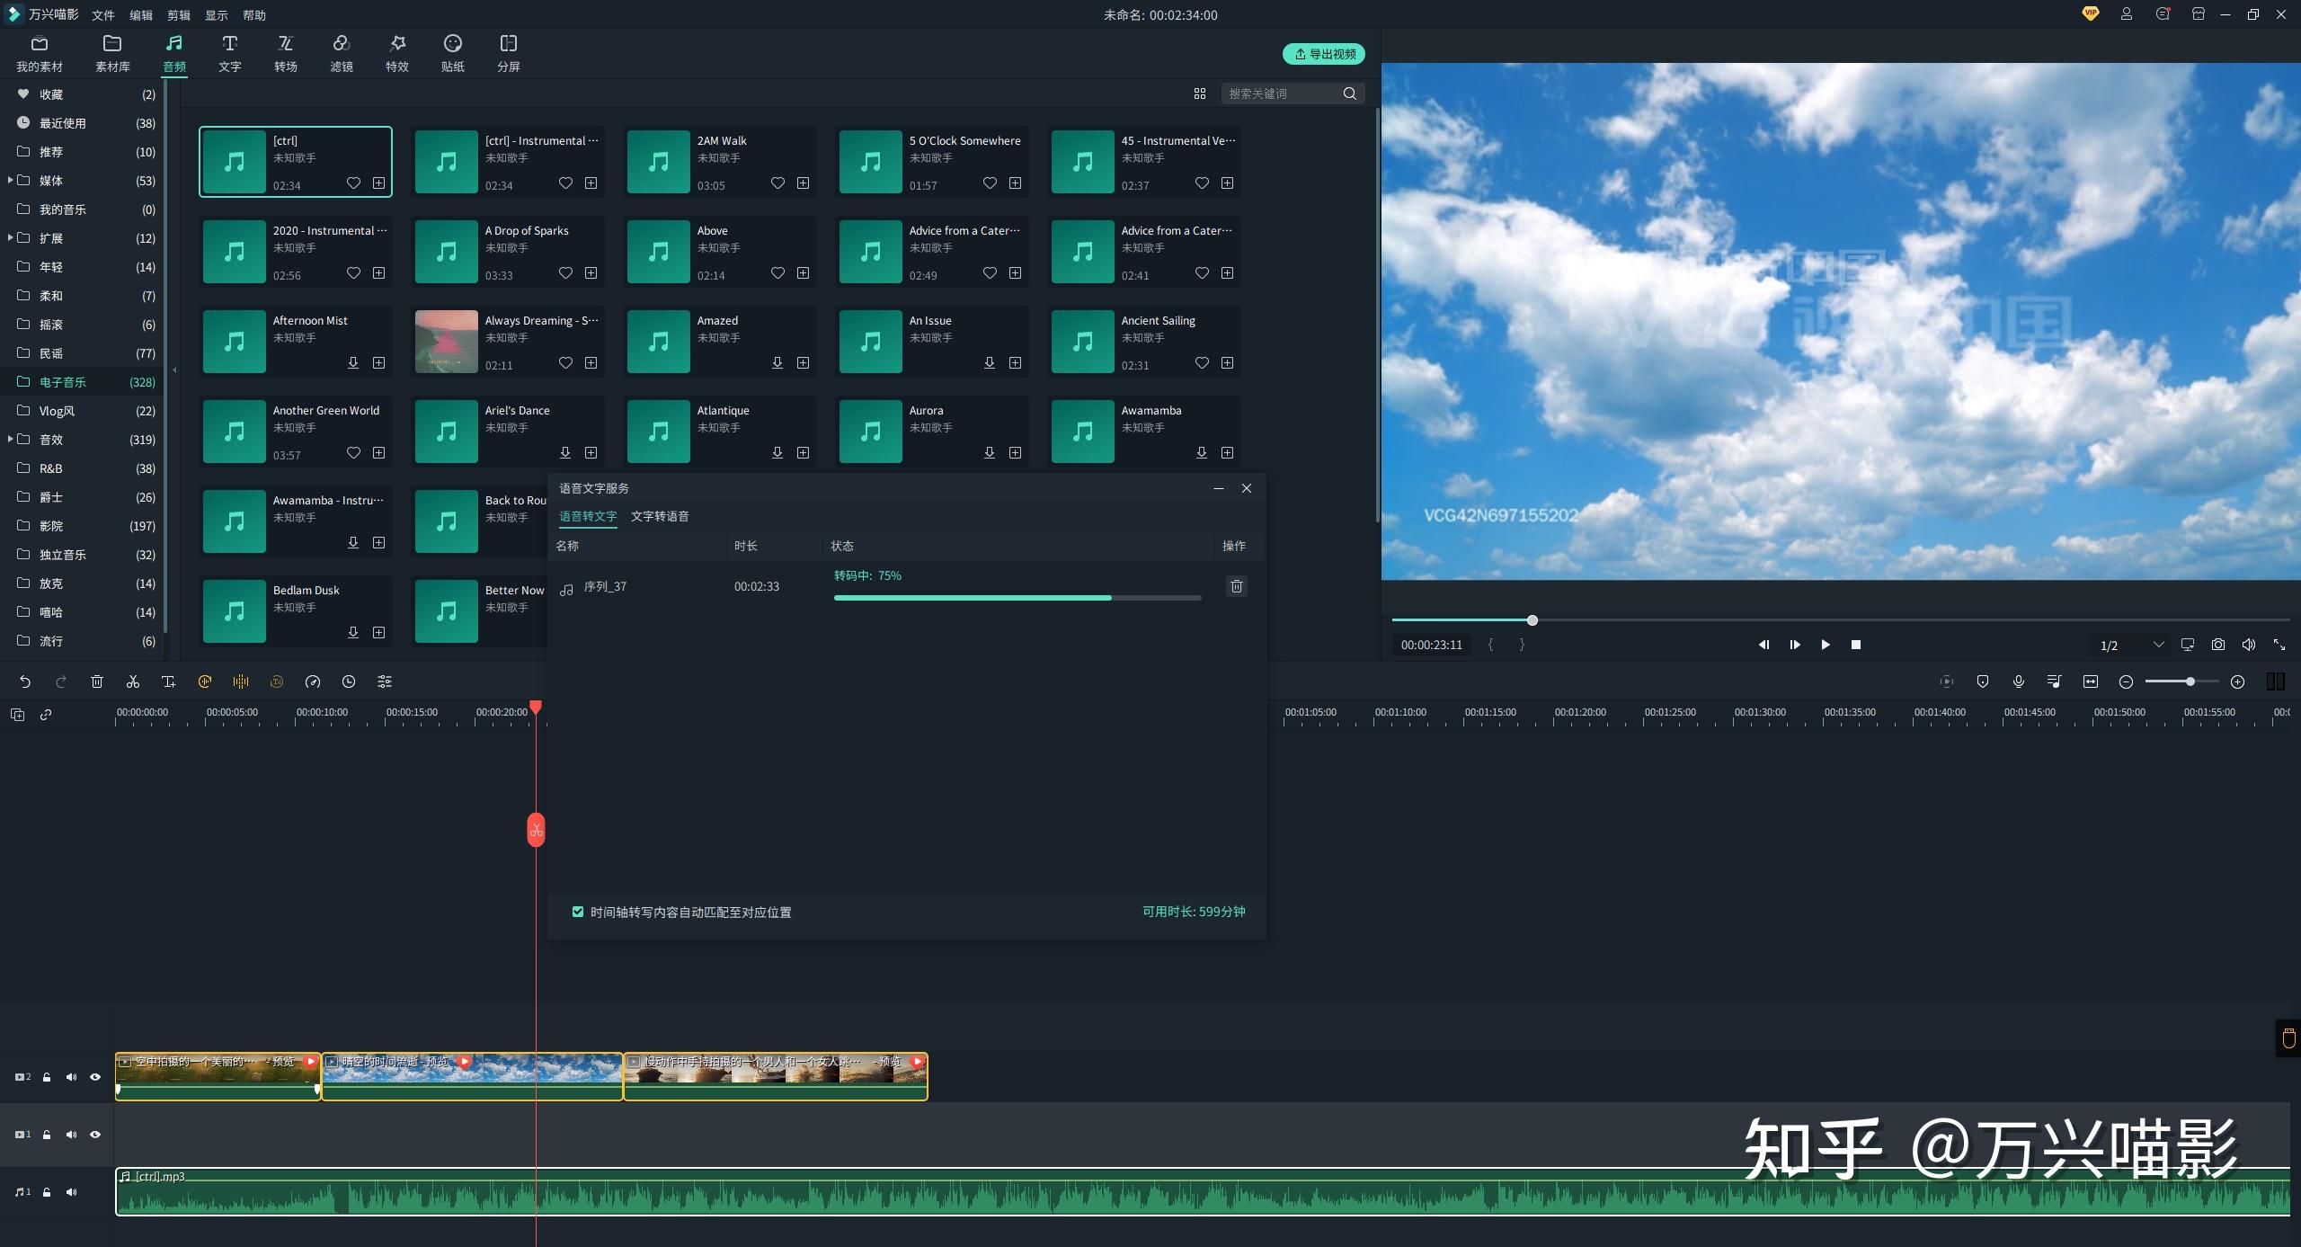Open the 贴纸 stickers panel
The width and height of the screenshot is (2301, 1247).
click(x=453, y=54)
